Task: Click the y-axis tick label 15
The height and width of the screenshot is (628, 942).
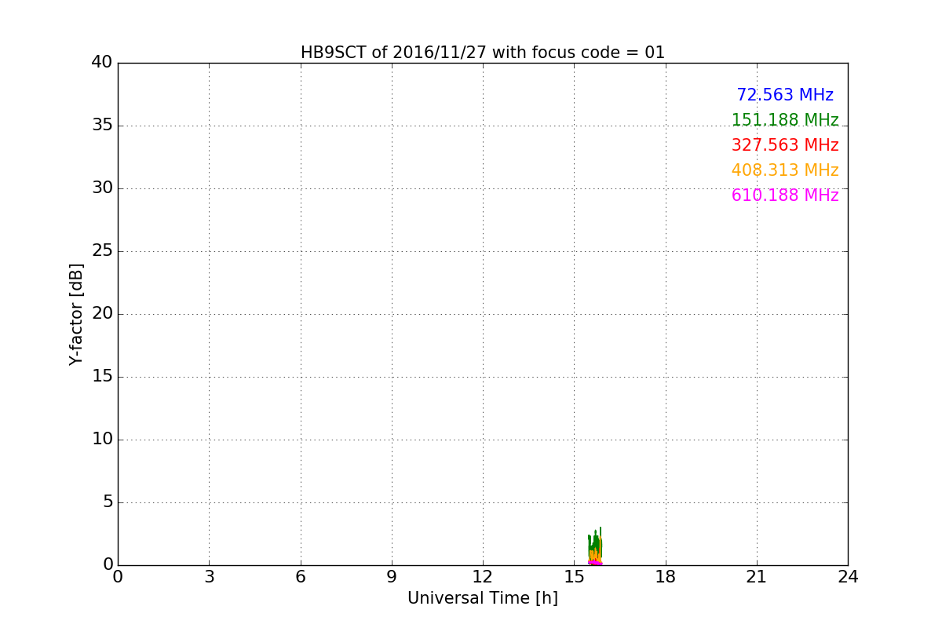Action: point(102,376)
